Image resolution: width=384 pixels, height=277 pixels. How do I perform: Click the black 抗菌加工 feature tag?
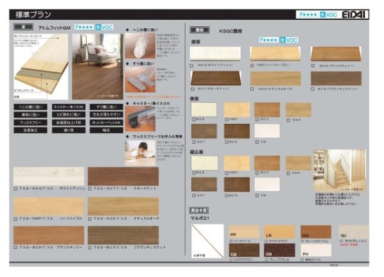pyautogui.click(x=30, y=130)
